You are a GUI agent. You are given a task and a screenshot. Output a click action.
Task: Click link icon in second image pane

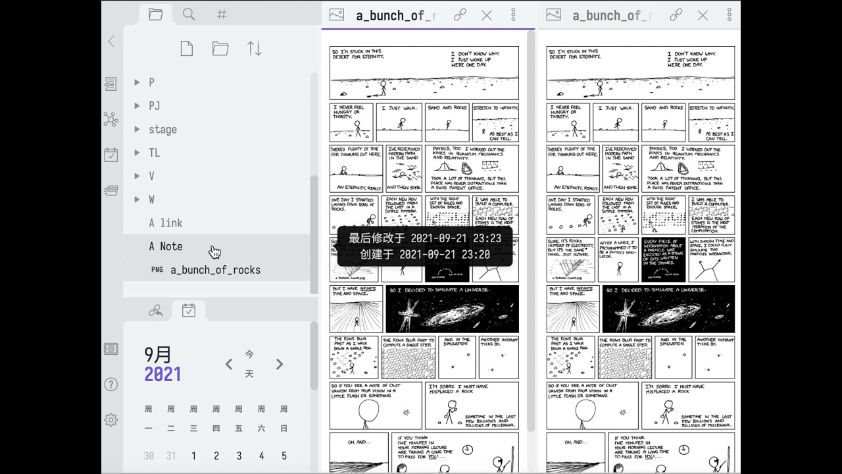(676, 15)
